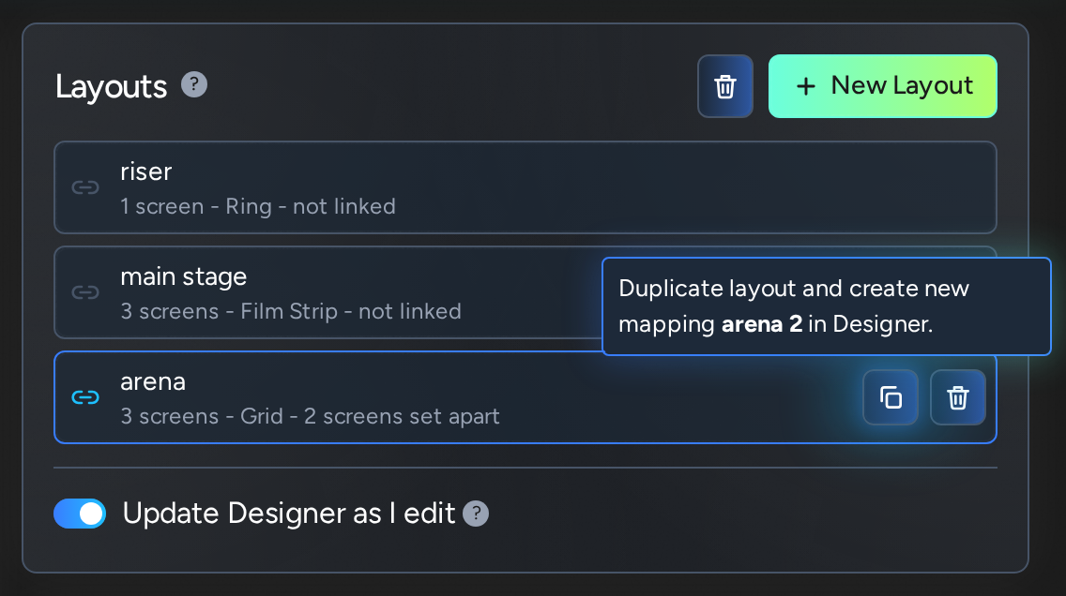1066x596 pixels.
Task: Click the Layouts heading text
Action: coord(111,87)
